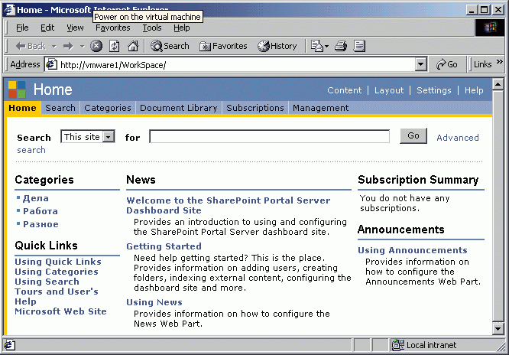
Task: Open the Welcome to SharePoint Portal Server news
Action: tap(229, 206)
